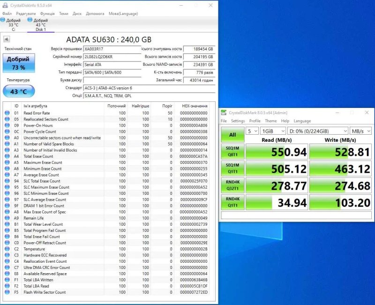Click the CrystalDiskInfo app icon in title bar
Screen dimensions: 375x305
5,5
